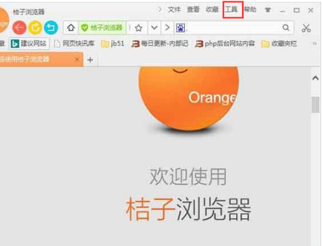Show more bookmarks overflow chevron
The image size is (323, 246).
[314, 44]
